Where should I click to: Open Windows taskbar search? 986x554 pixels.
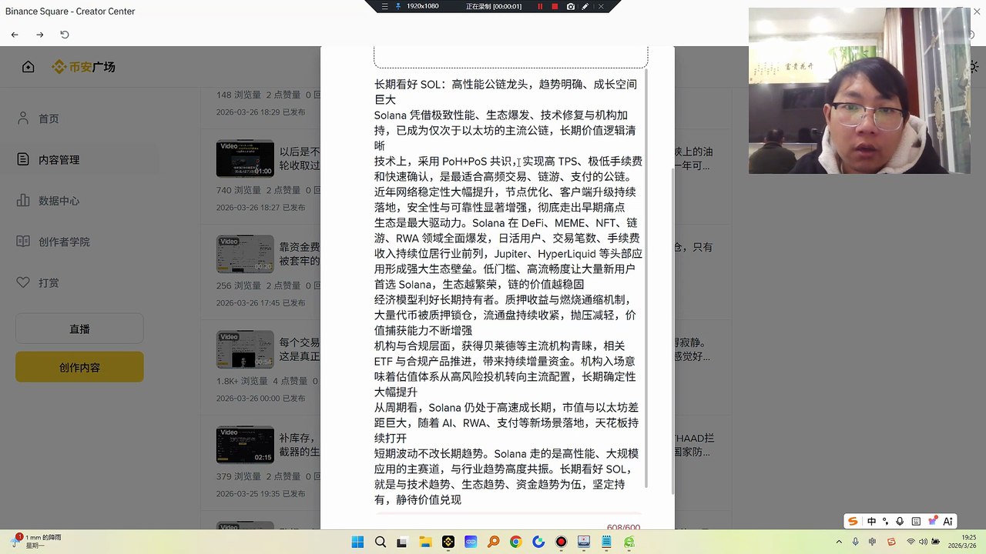coord(381,542)
